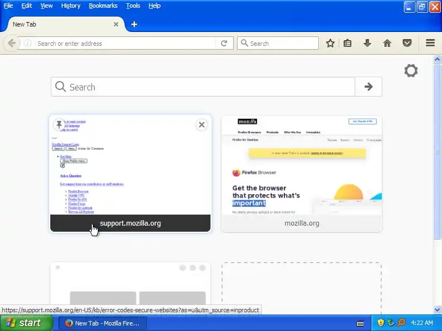Reload the page with the refresh icon
This screenshot has width=442, height=331.
pos(224,44)
